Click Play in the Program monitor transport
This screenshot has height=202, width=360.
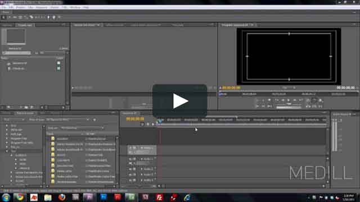(289, 100)
